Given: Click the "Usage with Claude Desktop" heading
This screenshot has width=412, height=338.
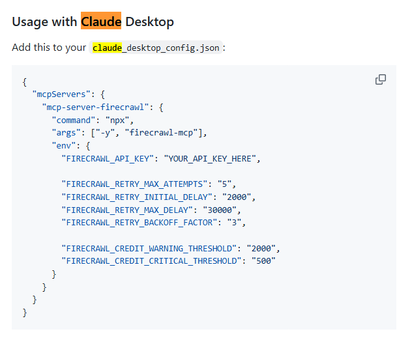Looking at the screenshot, I should (x=93, y=21).
